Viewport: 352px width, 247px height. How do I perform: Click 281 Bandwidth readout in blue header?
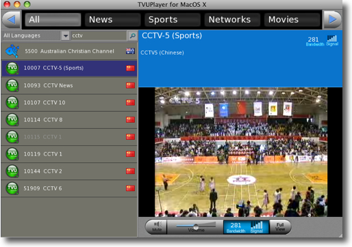(314, 41)
